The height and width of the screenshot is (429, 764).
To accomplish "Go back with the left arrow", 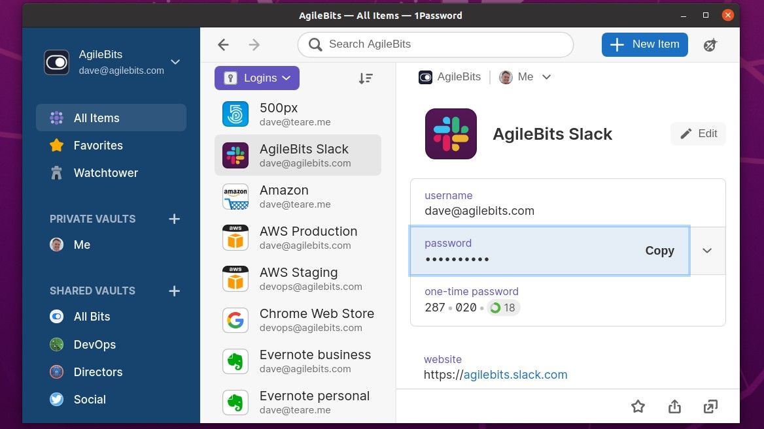I will click(x=223, y=45).
